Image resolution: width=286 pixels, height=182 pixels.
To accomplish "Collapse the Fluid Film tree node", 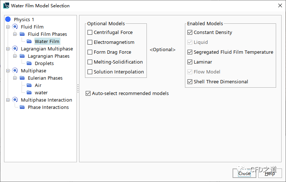I will pos(8,27).
